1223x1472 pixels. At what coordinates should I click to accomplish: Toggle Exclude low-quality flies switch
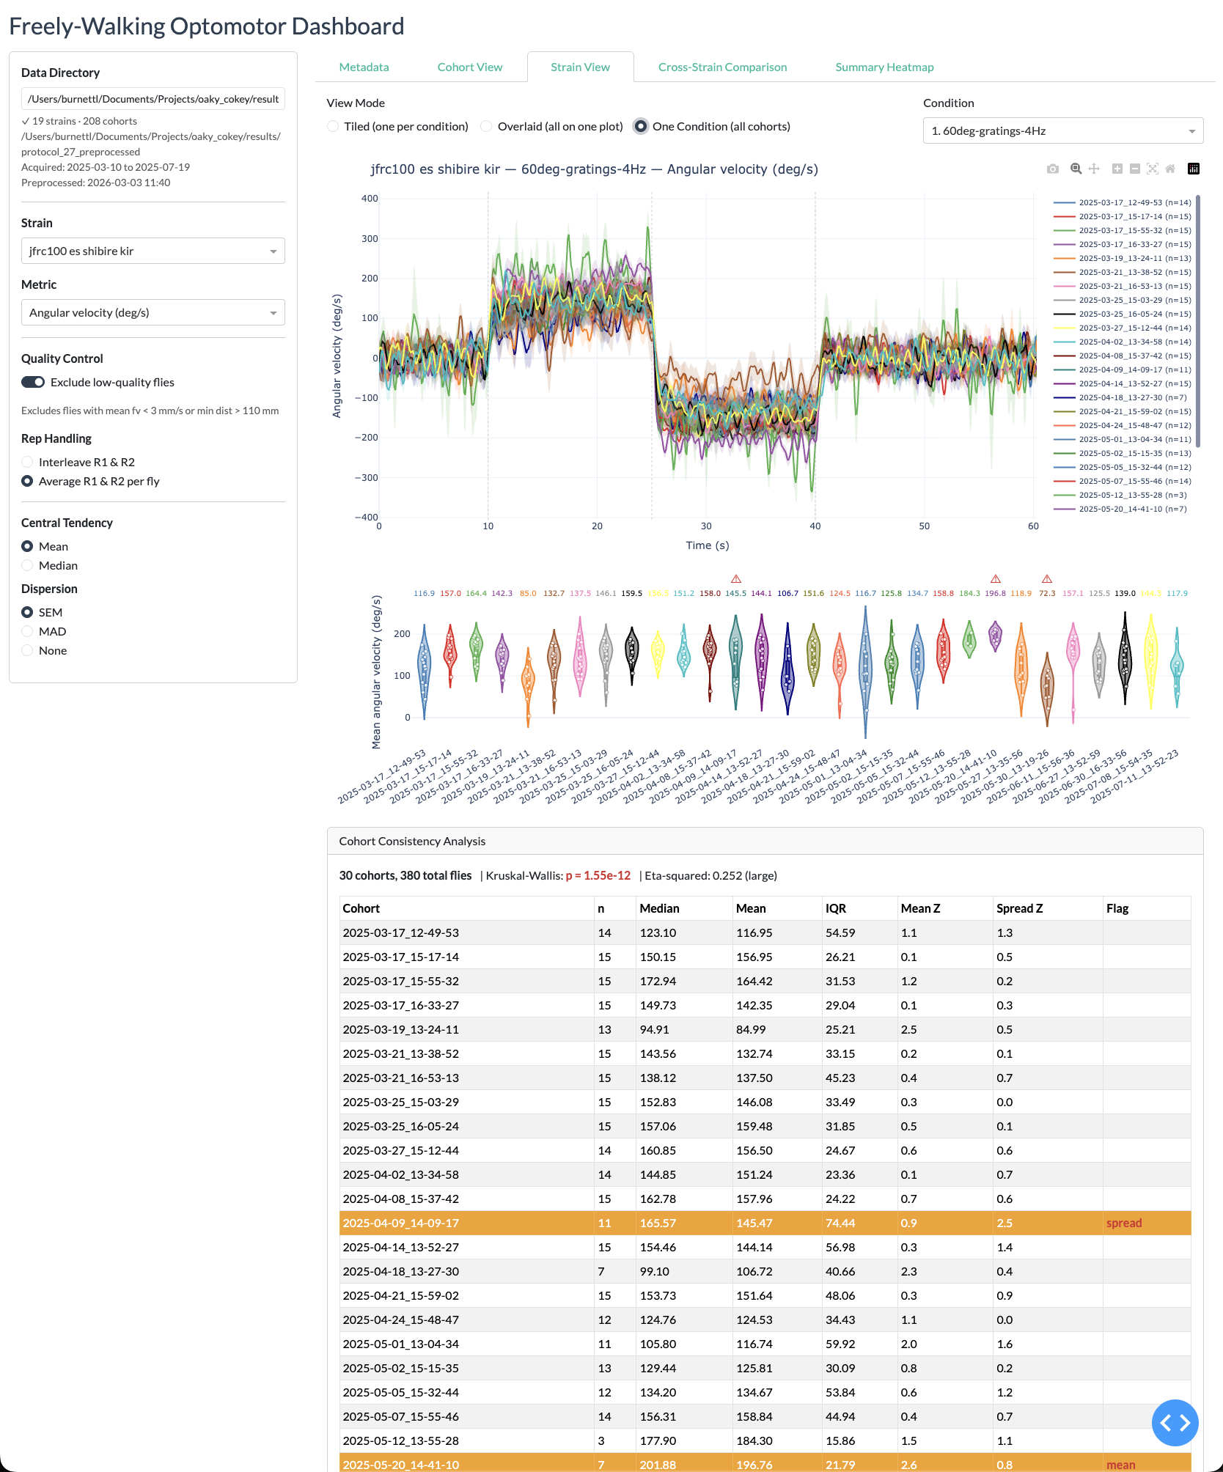[33, 382]
